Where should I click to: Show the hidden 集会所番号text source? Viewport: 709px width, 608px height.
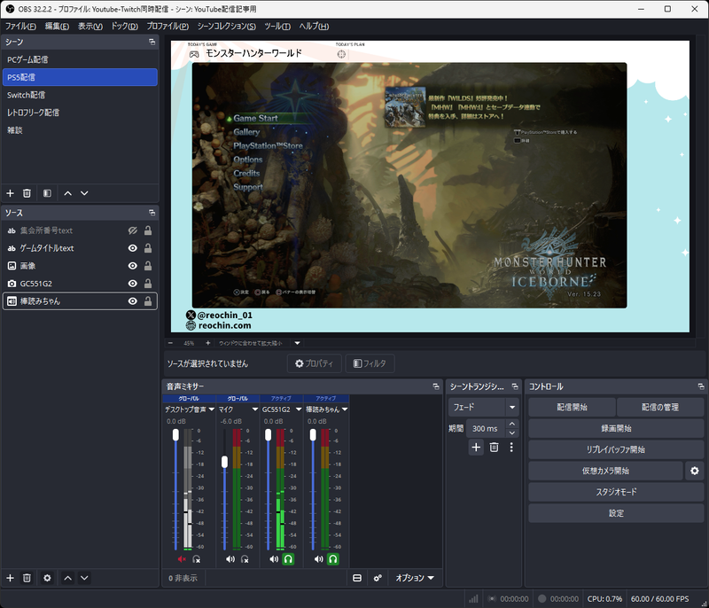coord(132,230)
